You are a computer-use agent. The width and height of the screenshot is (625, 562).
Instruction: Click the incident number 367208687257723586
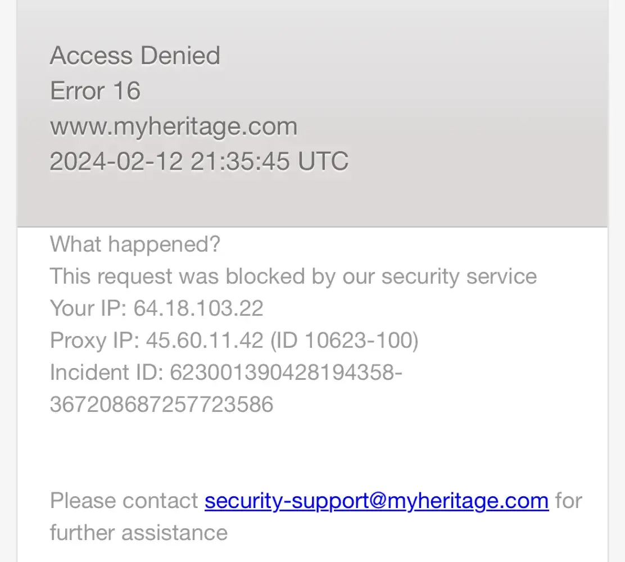click(161, 404)
